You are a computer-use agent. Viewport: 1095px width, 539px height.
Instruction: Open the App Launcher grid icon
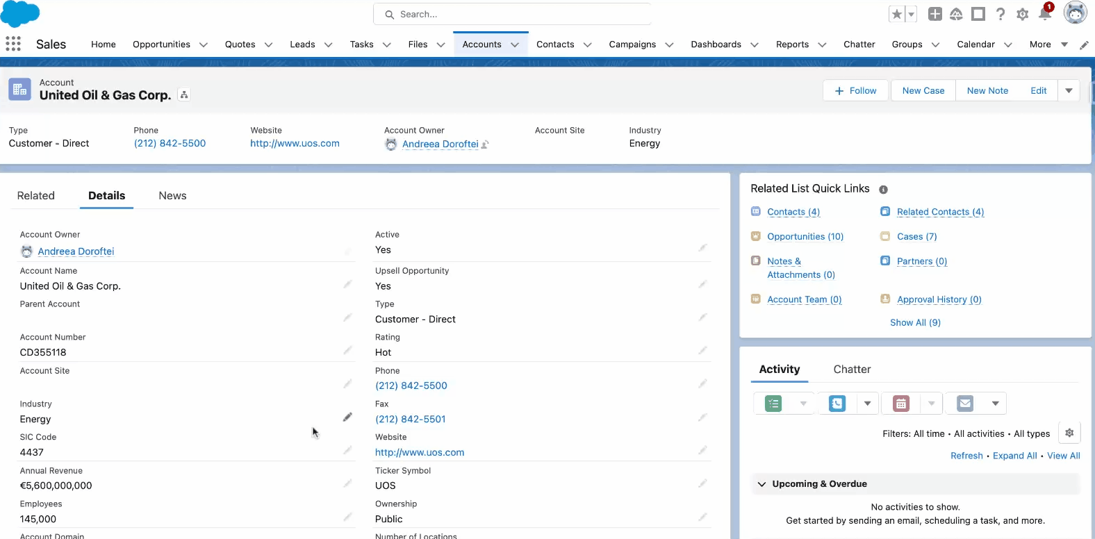pos(13,44)
